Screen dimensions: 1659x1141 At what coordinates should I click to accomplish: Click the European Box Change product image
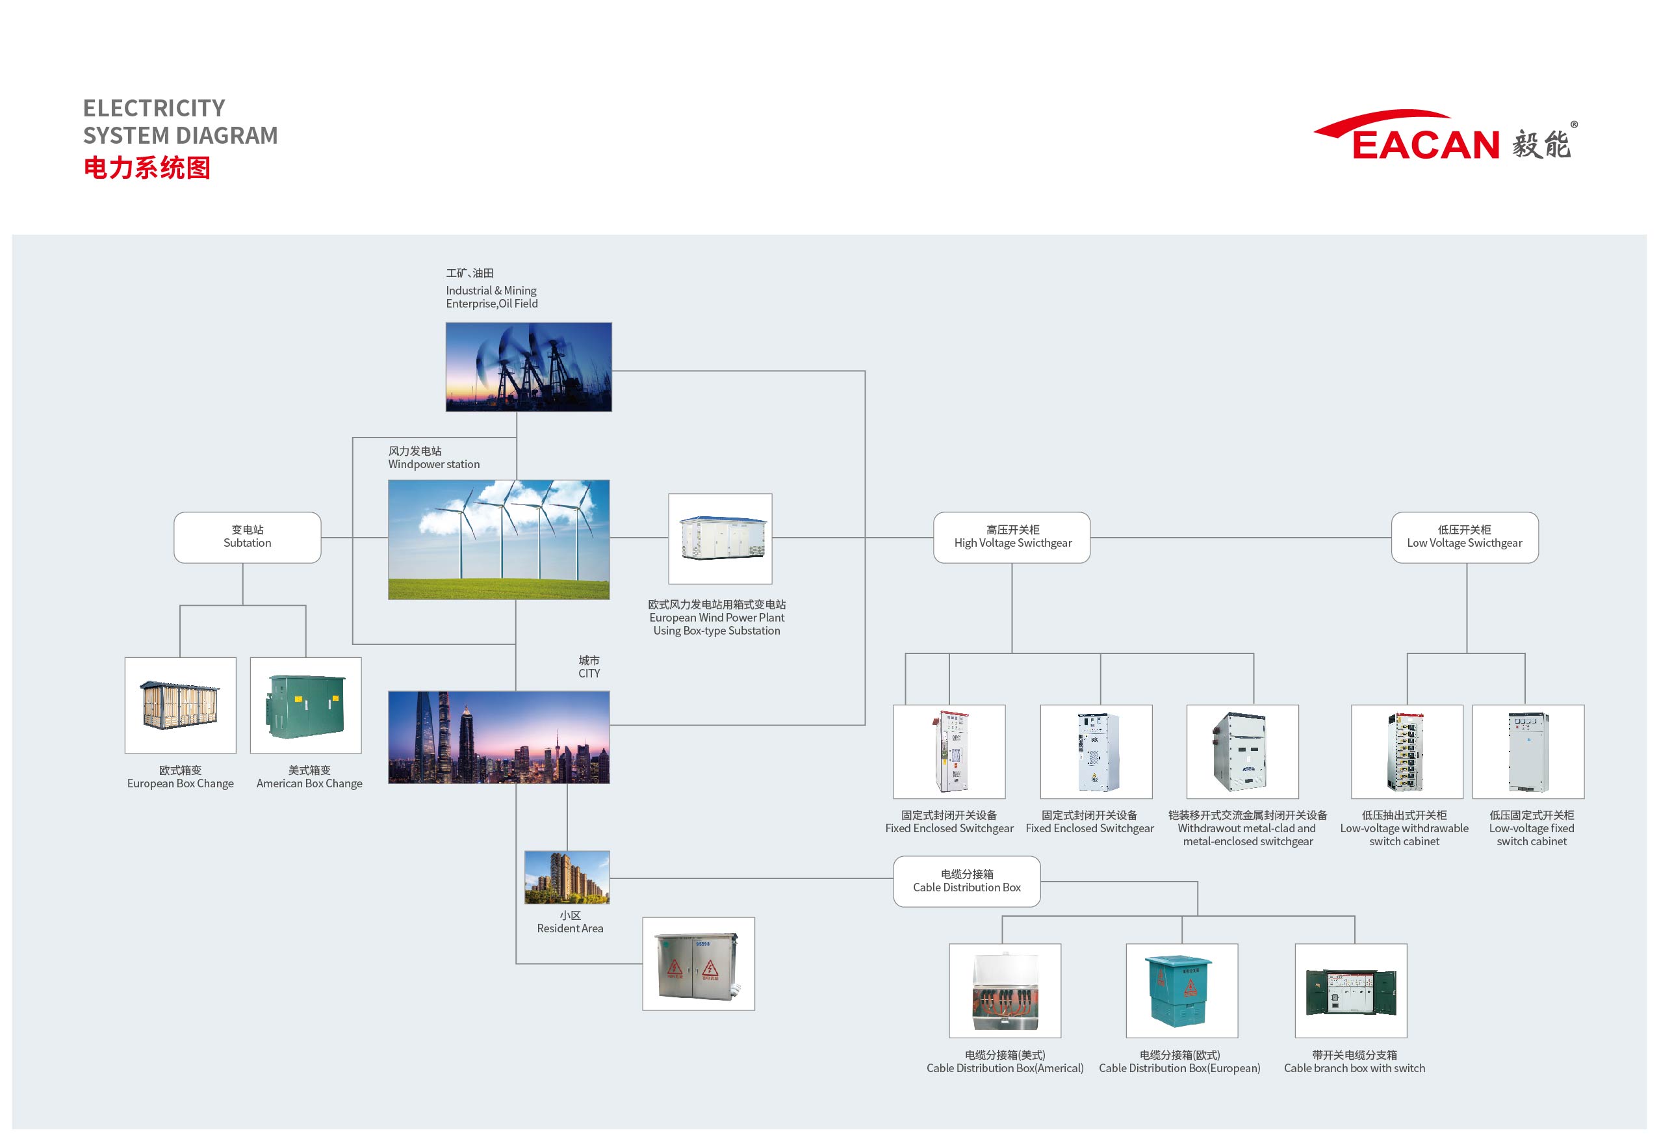coord(180,705)
